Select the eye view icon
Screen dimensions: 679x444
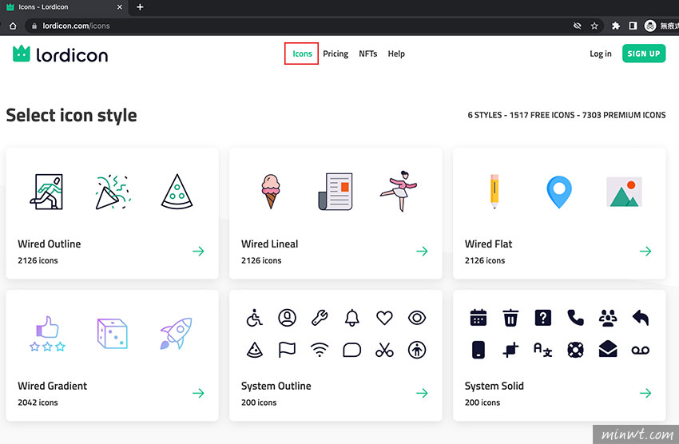pyautogui.click(x=417, y=318)
